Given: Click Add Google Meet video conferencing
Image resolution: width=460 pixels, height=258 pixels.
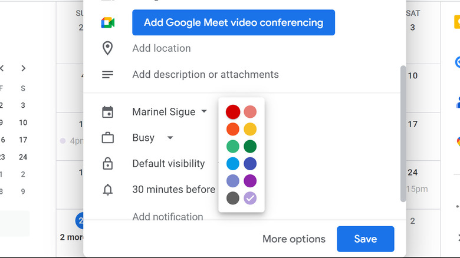Looking at the screenshot, I should pyautogui.click(x=234, y=22).
